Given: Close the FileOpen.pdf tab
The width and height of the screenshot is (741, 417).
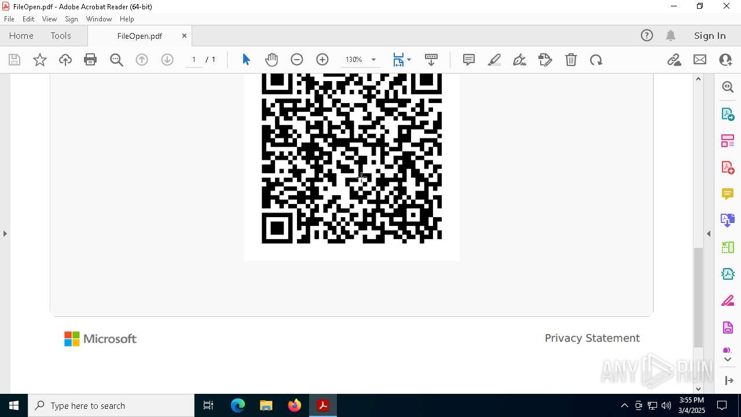Looking at the screenshot, I should click(x=184, y=35).
